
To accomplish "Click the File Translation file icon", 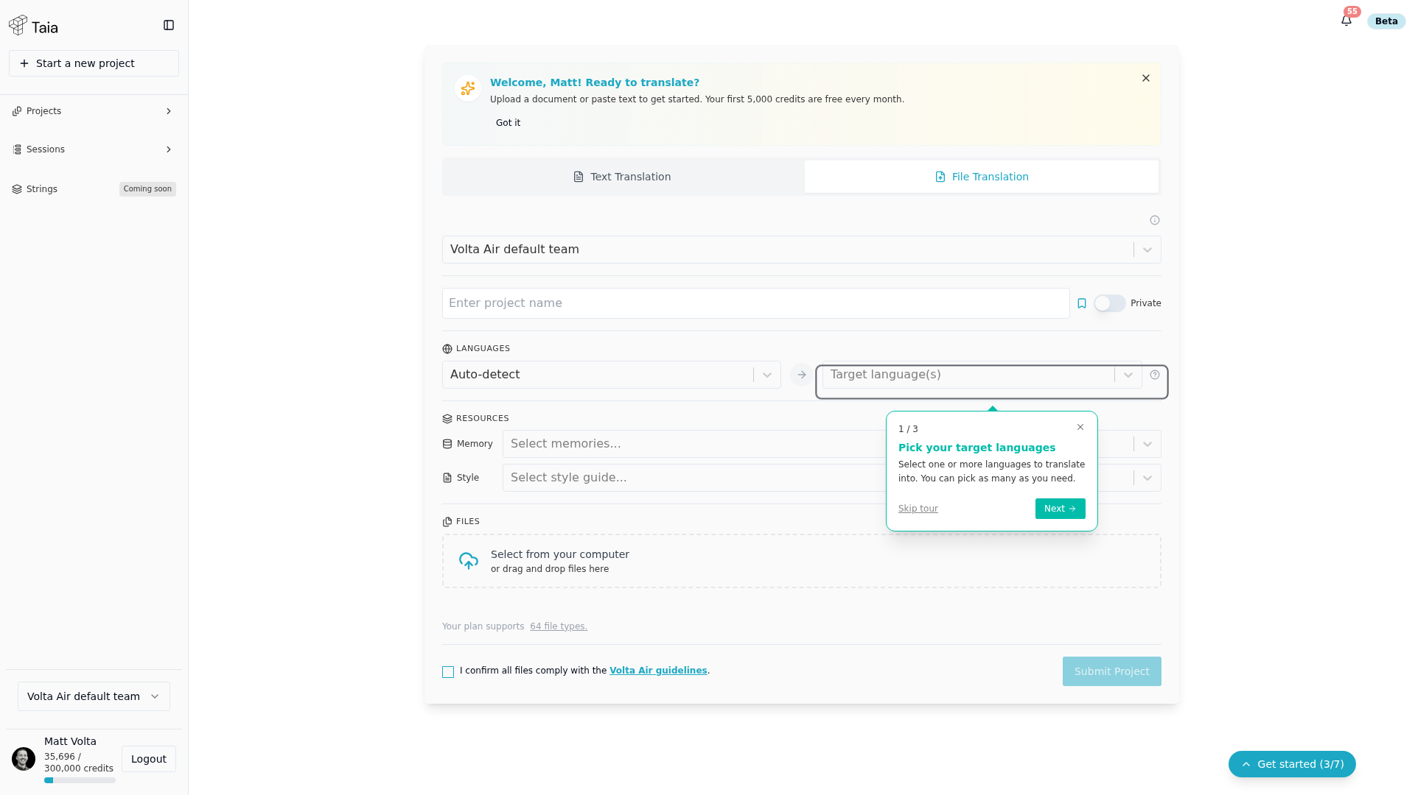I will point(940,177).
